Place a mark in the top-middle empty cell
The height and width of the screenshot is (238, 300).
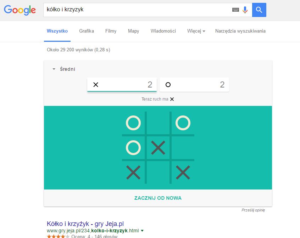(158, 123)
